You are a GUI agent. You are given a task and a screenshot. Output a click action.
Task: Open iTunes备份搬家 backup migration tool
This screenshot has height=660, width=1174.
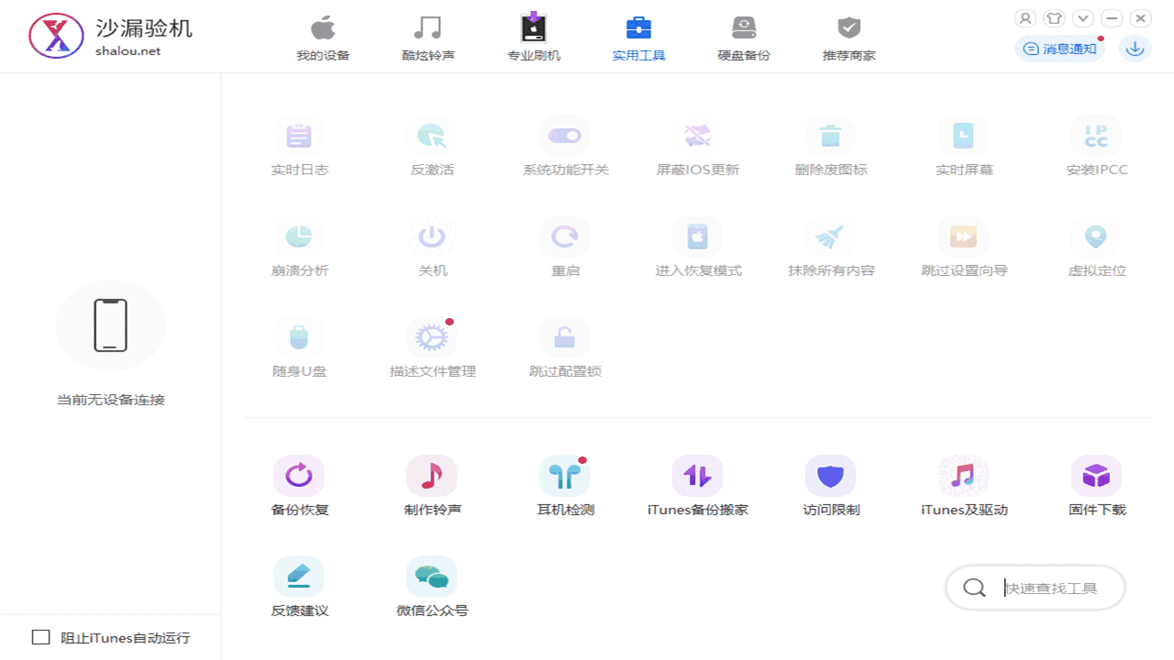(x=698, y=486)
